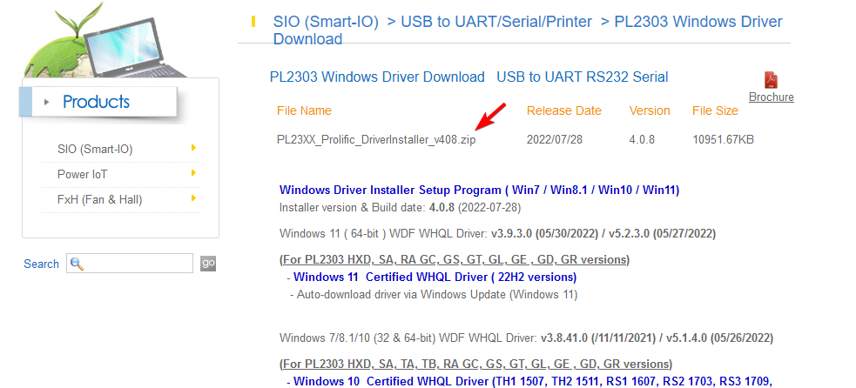The width and height of the screenshot is (856, 388).
Task: Open the SIO (Smart-IO) menu item
Action: 88,150
